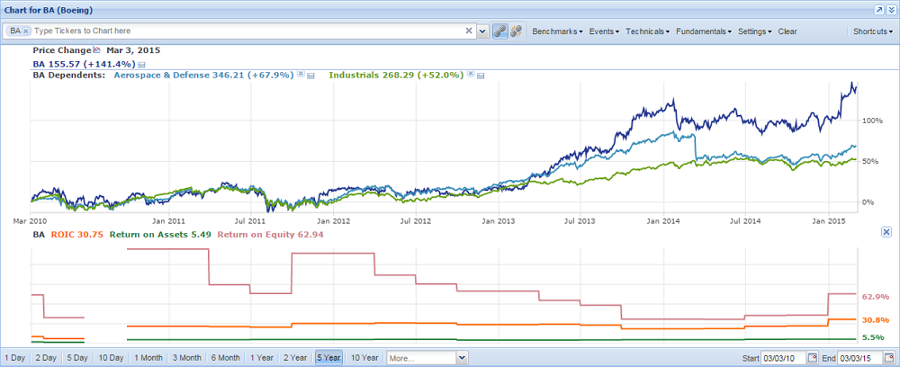The width and height of the screenshot is (900, 367).
Task: Toggle the linked chains icon button
Action: [499, 31]
